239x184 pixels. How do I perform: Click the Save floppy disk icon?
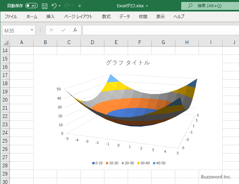coord(45,6)
